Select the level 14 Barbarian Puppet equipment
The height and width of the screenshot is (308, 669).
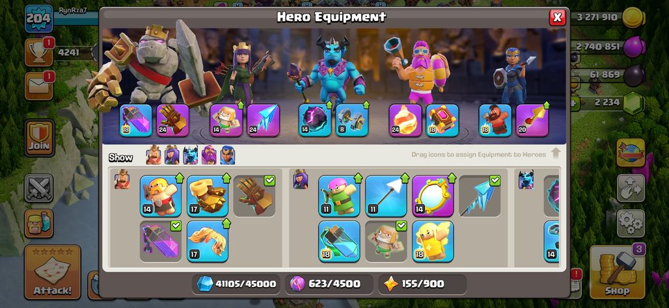161,196
